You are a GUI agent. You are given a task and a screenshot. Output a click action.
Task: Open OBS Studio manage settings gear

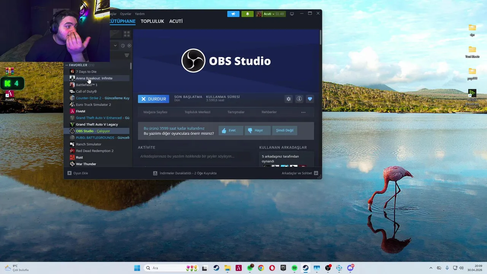pos(288,99)
